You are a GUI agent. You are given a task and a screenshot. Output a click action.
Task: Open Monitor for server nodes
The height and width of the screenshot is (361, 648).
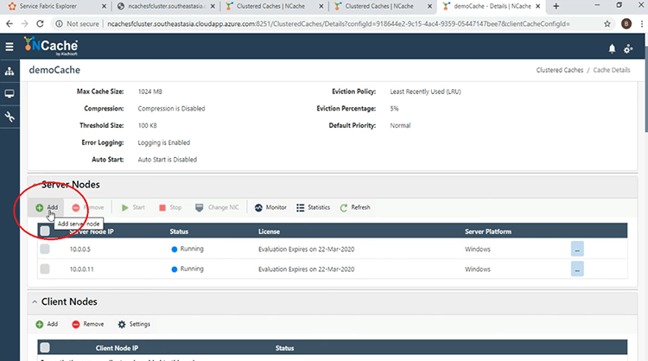coord(270,207)
